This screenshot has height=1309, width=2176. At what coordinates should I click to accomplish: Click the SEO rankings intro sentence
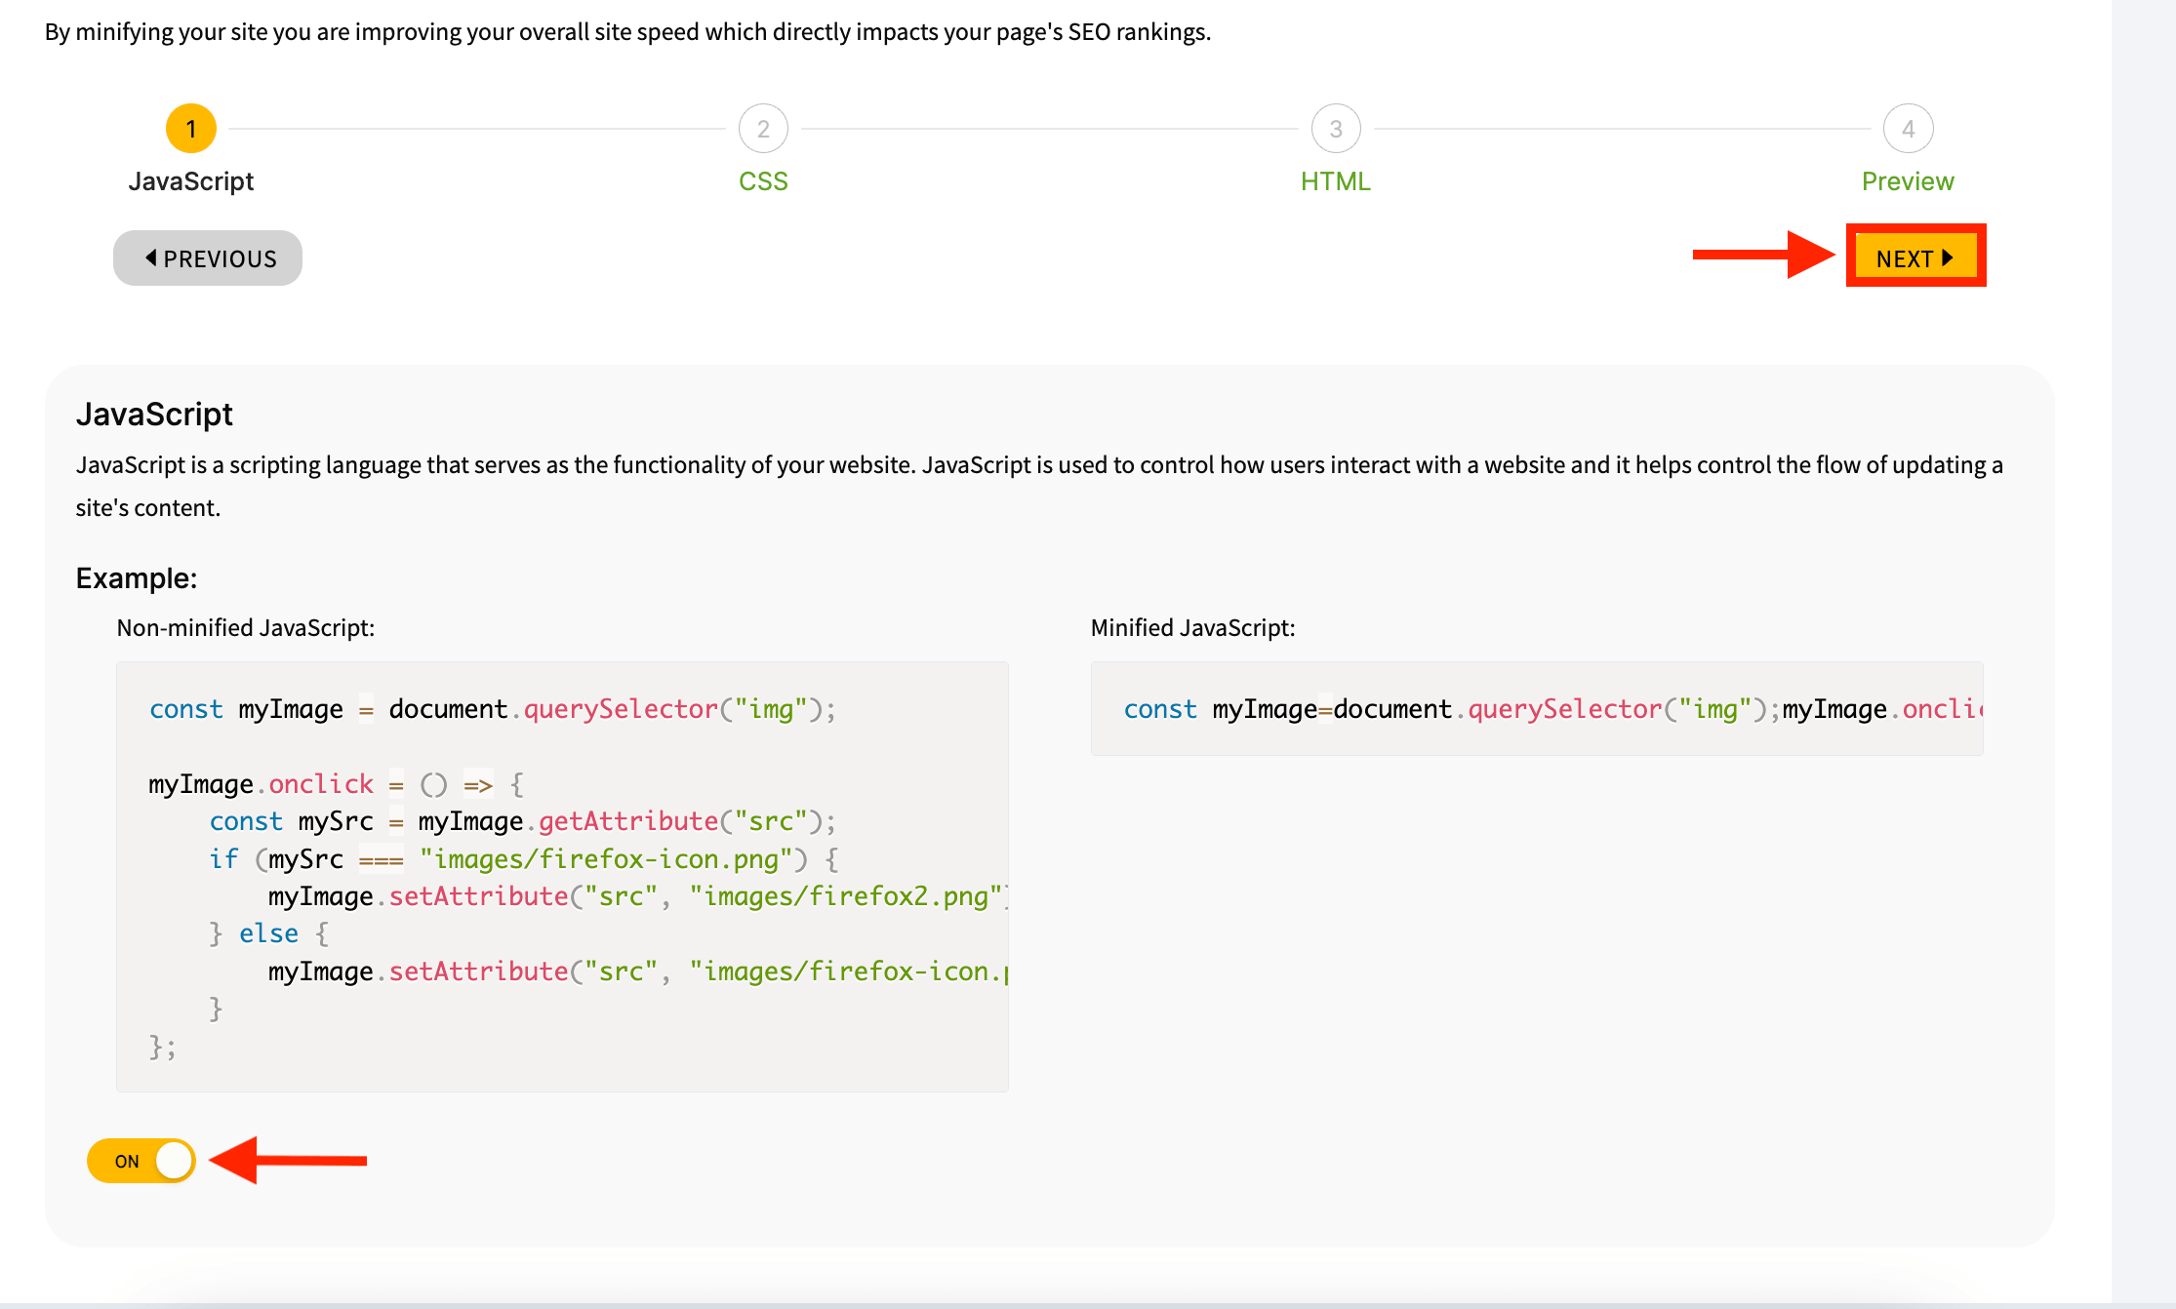627,32
